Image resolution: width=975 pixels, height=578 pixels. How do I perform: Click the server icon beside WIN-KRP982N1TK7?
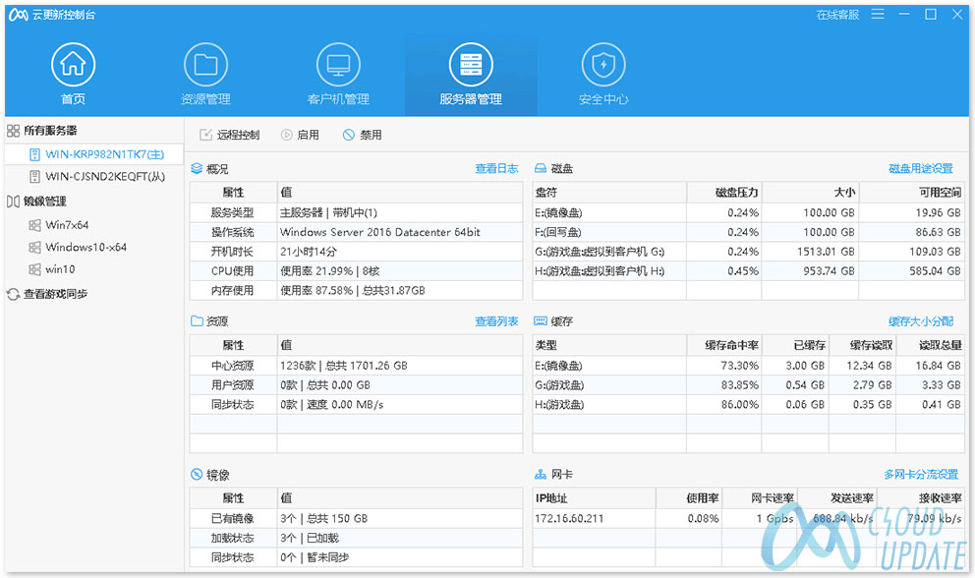pos(34,154)
